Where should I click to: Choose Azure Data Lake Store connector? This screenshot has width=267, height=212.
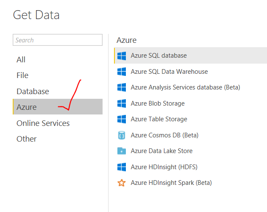point(191,151)
